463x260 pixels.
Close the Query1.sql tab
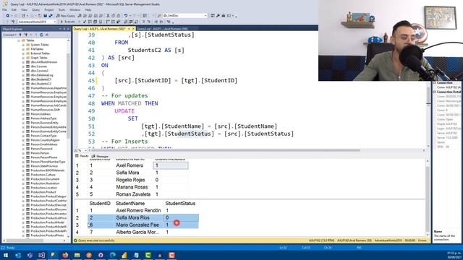pos(133,29)
